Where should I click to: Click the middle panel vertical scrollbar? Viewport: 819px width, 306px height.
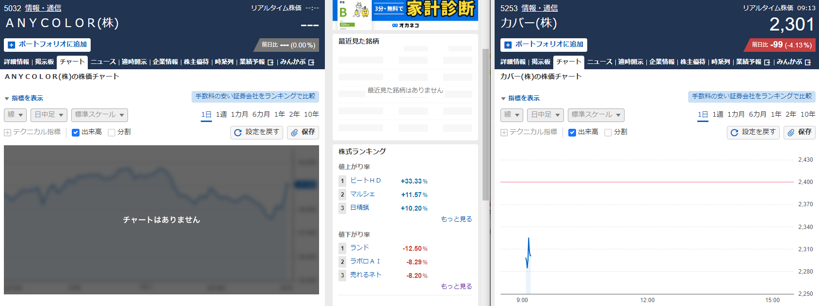click(x=486, y=124)
